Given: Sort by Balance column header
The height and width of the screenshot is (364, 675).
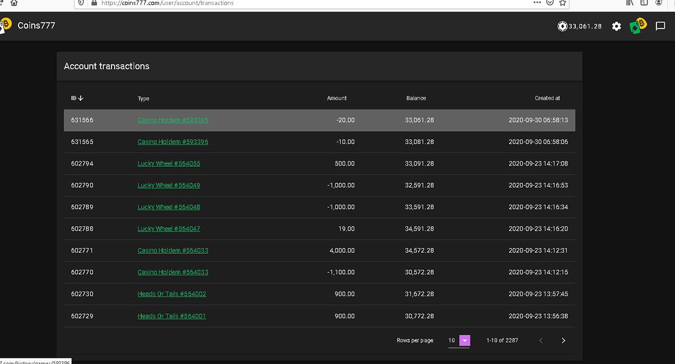Looking at the screenshot, I should click(x=416, y=98).
